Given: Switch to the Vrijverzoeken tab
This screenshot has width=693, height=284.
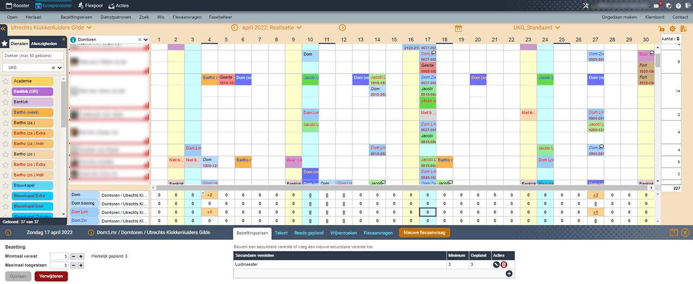Looking at the screenshot, I should point(344,233).
